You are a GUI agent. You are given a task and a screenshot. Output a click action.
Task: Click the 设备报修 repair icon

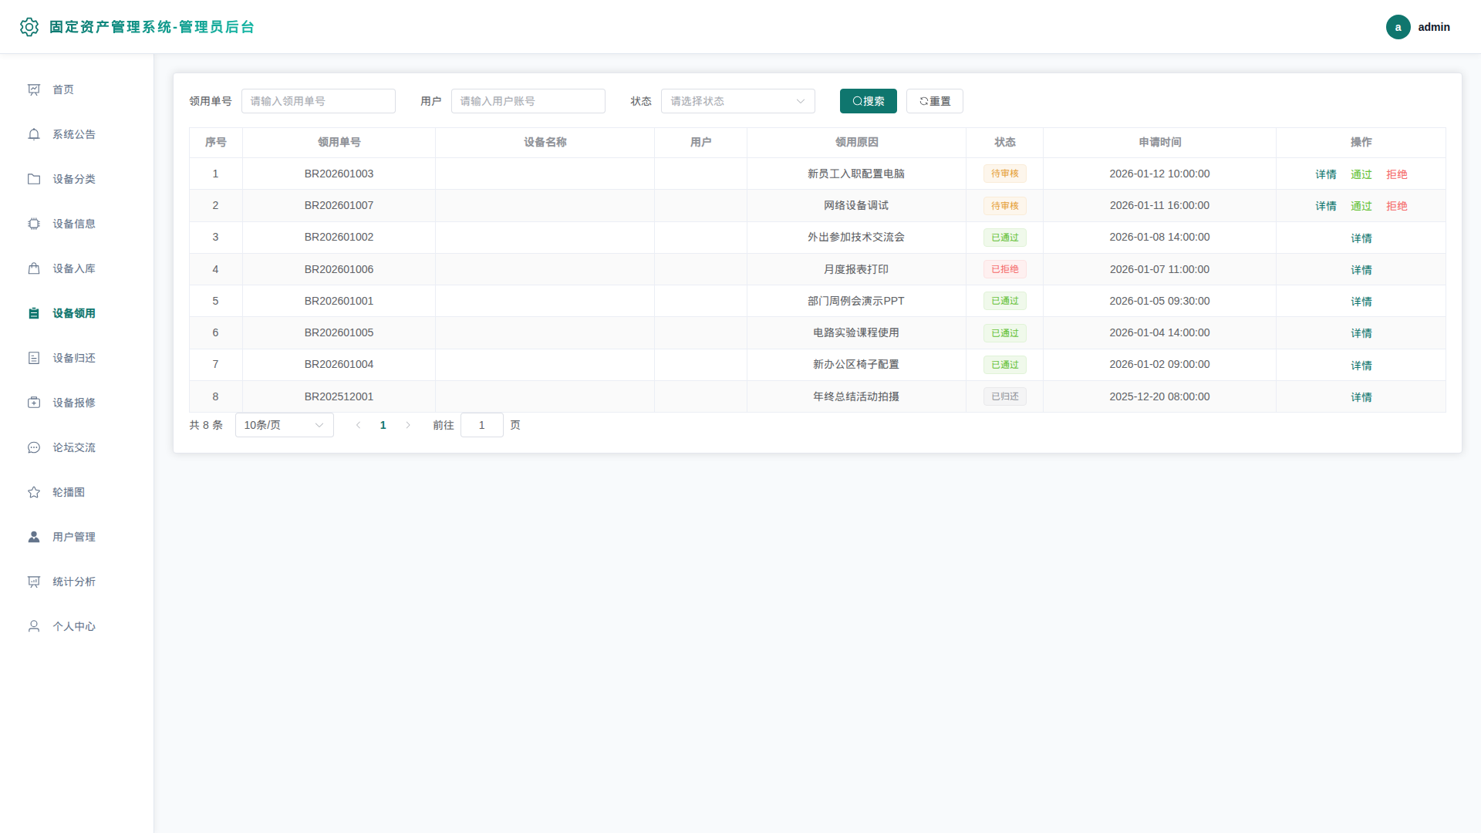click(34, 403)
